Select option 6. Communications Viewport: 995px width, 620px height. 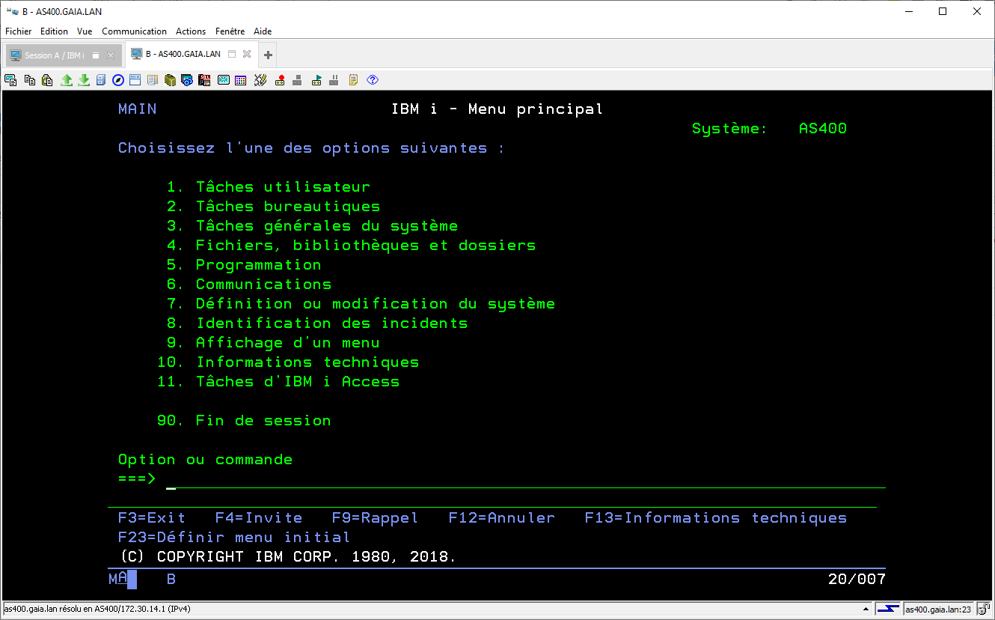click(249, 285)
